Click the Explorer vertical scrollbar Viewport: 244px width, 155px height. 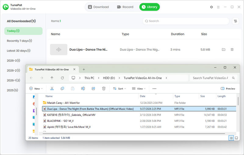click(x=238, y=101)
